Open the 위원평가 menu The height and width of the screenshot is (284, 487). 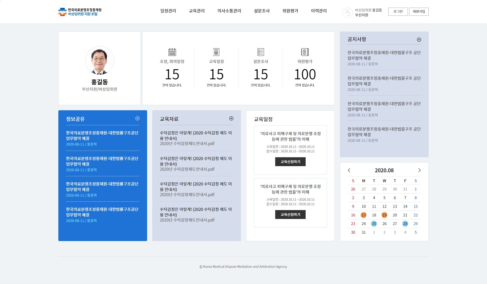click(290, 11)
